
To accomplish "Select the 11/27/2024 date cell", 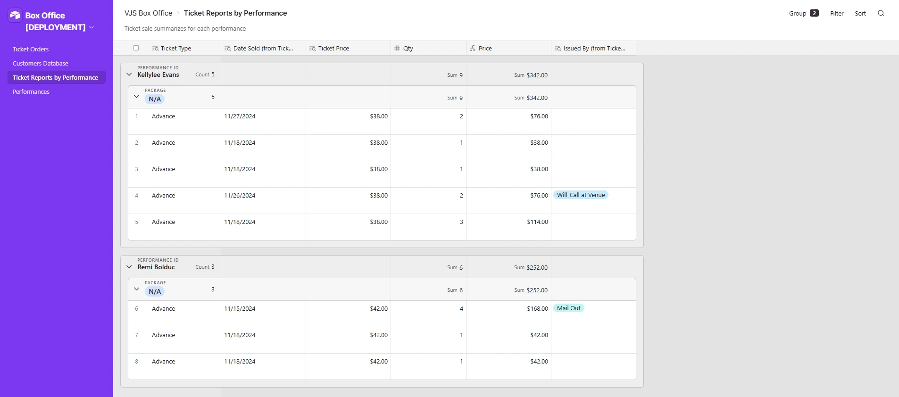I will tap(263, 122).
